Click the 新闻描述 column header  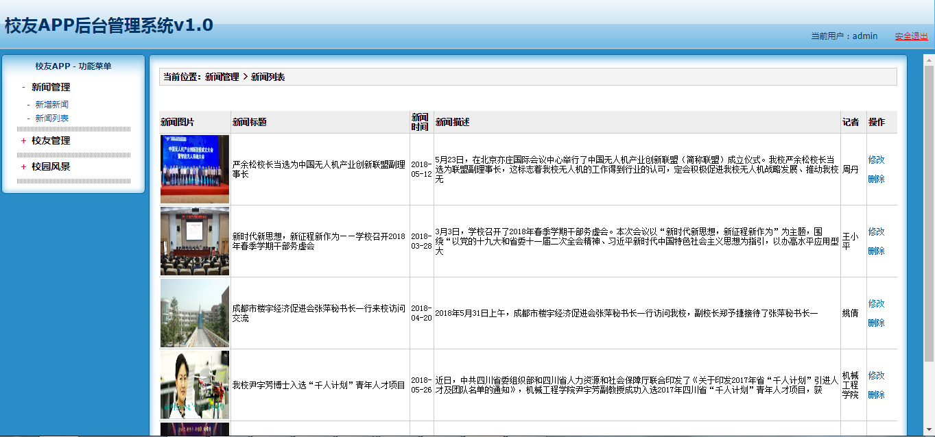point(452,122)
